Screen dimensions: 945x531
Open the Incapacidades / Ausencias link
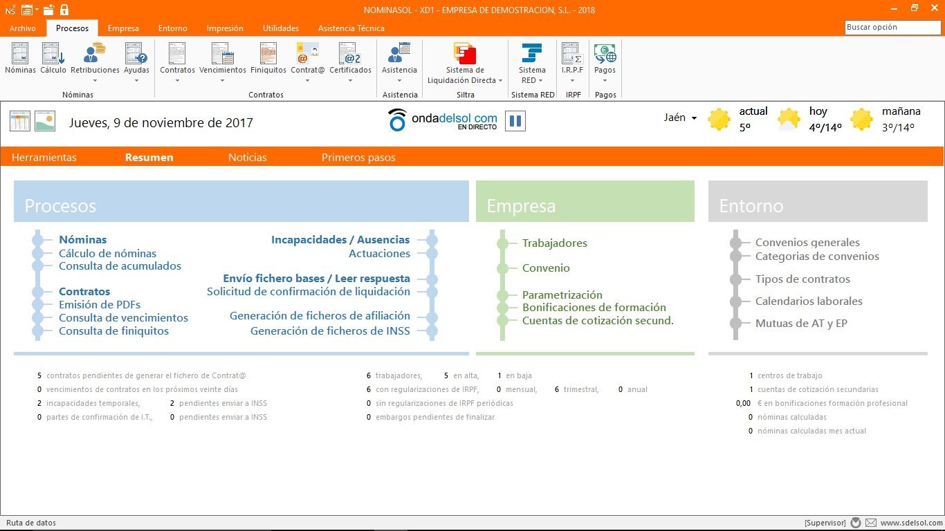340,240
